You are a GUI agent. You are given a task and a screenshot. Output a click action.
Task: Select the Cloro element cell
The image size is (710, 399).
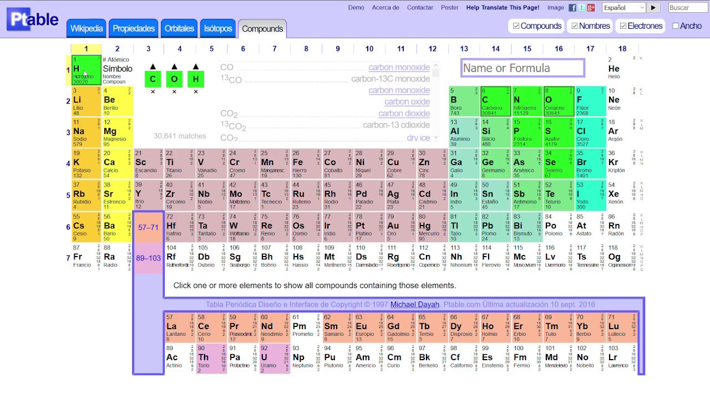pos(590,133)
